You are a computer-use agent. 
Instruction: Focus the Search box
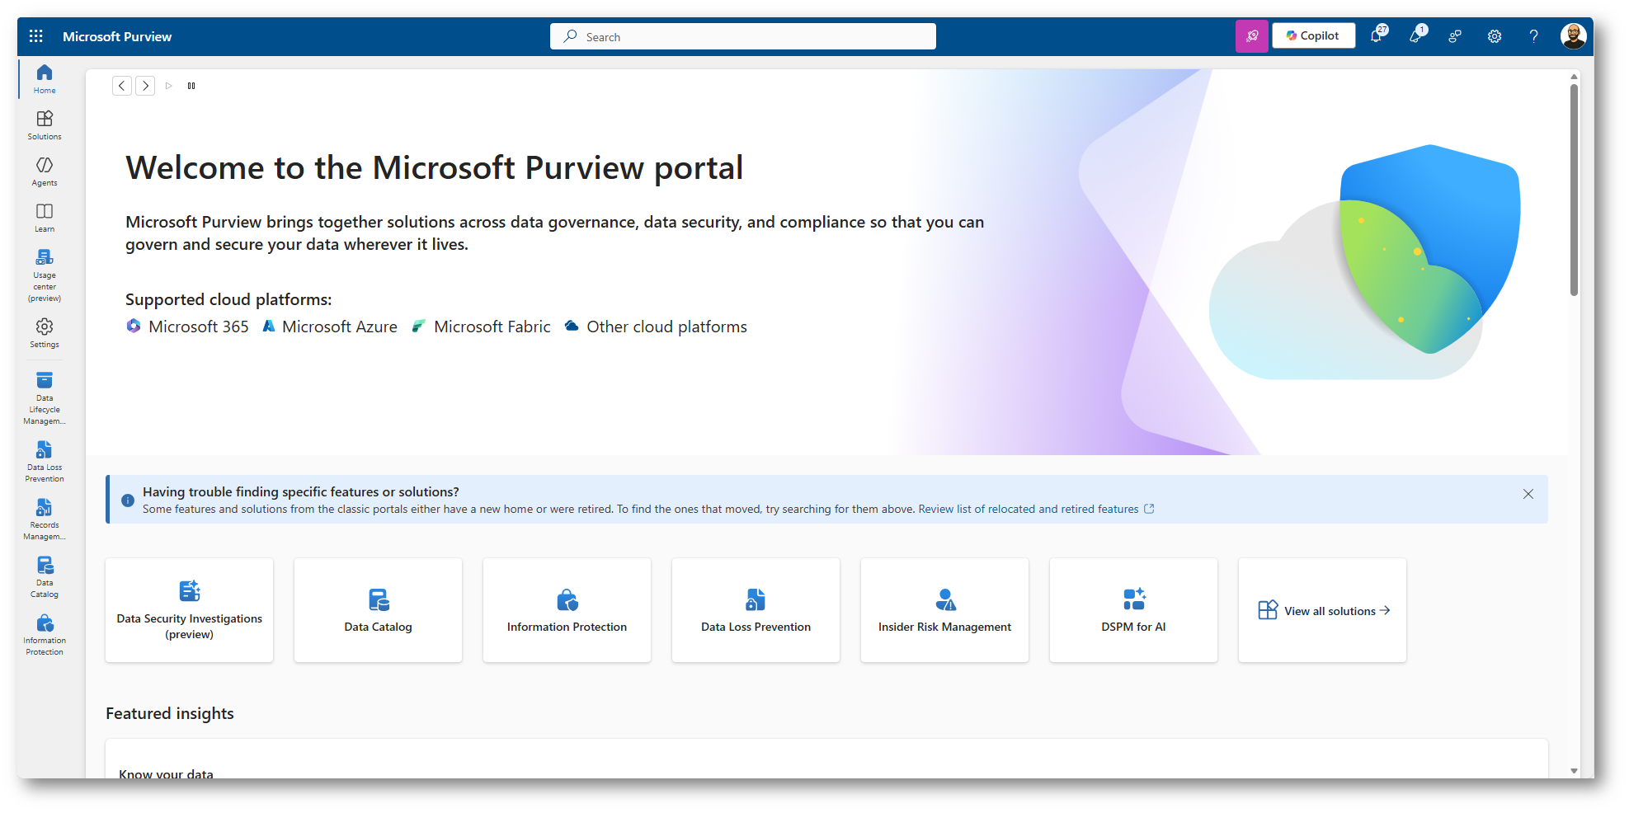(x=742, y=36)
